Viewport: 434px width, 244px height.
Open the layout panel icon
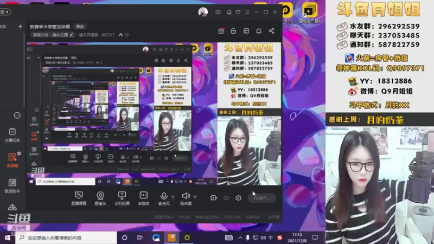pos(246,31)
